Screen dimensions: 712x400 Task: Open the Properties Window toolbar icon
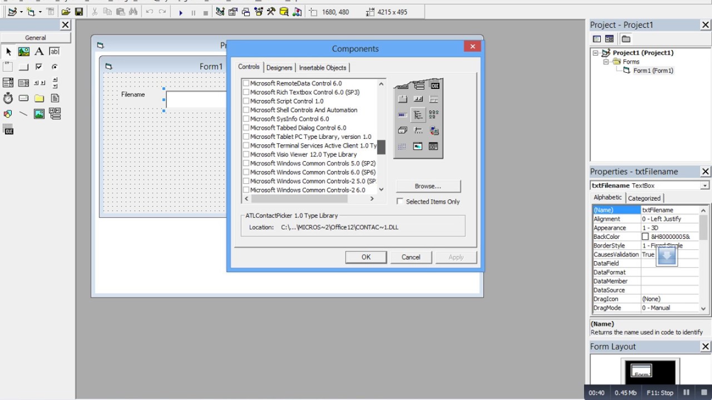coord(233,12)
